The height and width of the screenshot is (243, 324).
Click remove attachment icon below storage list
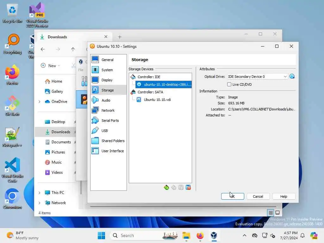coord(188,187)
